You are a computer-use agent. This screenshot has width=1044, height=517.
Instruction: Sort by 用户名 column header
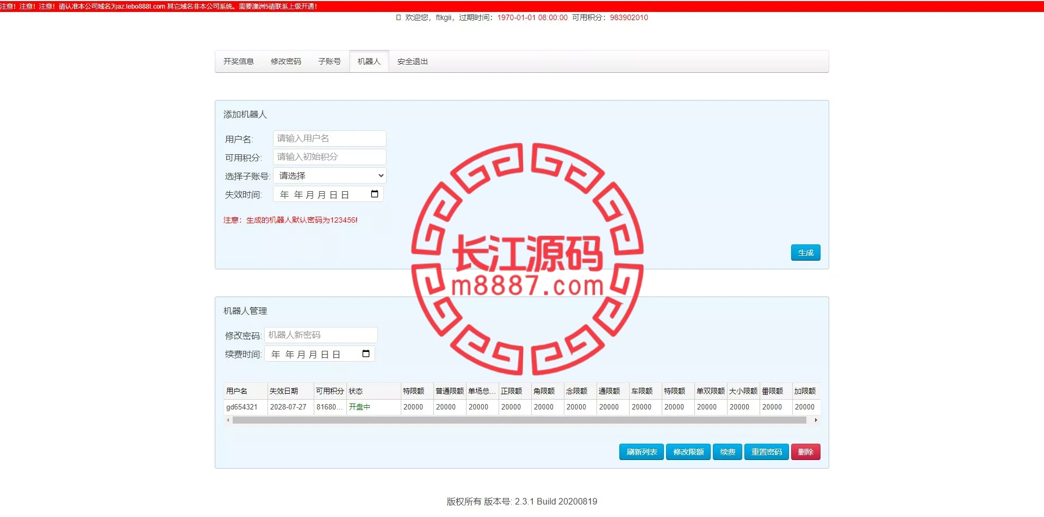pyautogui.click(x=246, y=391)
